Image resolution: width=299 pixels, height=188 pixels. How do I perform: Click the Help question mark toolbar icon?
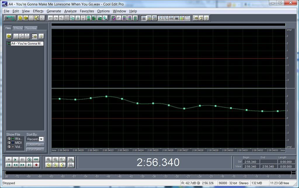(x=206, y=18)
